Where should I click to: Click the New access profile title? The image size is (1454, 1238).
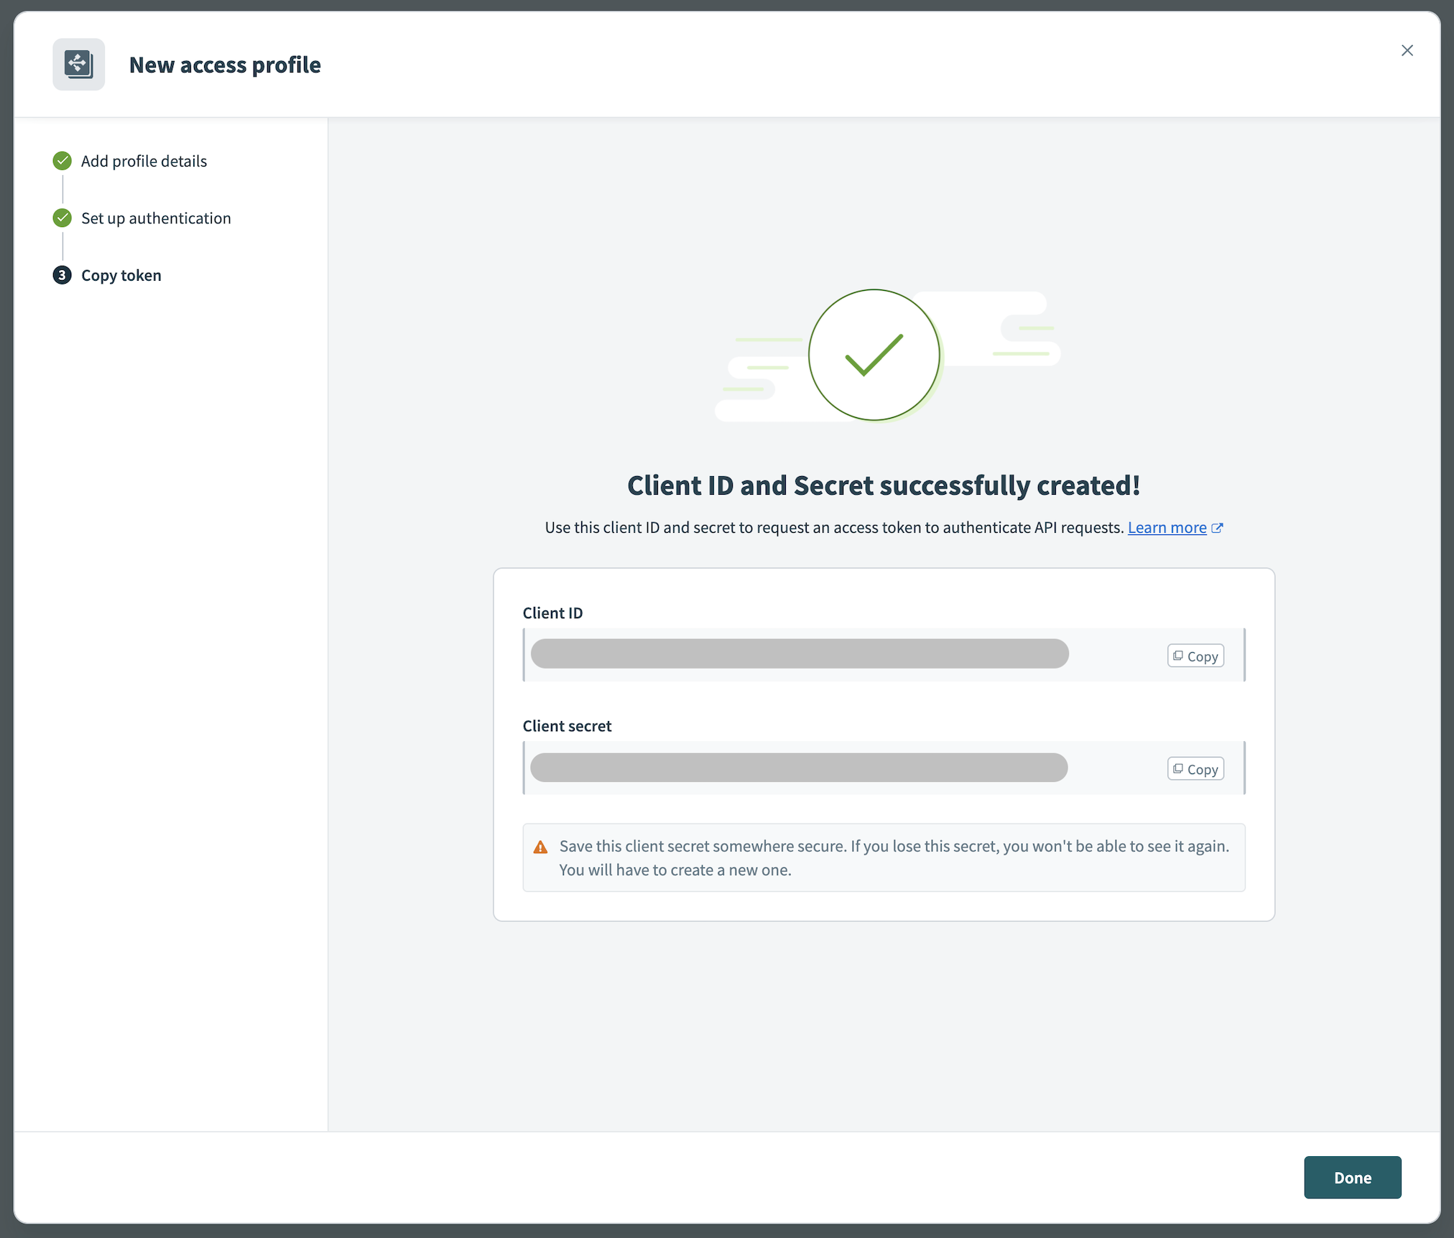click(x=225, y=65)
